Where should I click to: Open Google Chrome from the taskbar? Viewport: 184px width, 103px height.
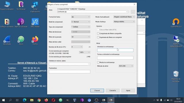[39, 100]
